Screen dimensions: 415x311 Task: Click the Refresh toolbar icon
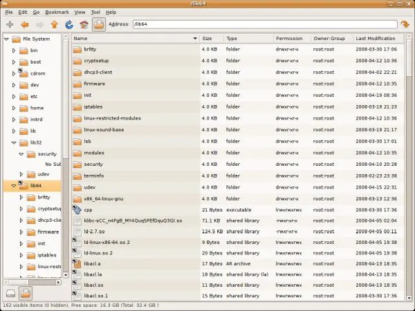pos(69,25)
